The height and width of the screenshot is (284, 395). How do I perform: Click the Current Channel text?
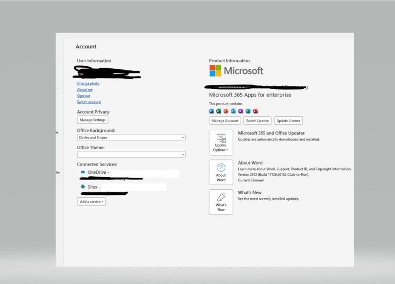tap(251, 180)
